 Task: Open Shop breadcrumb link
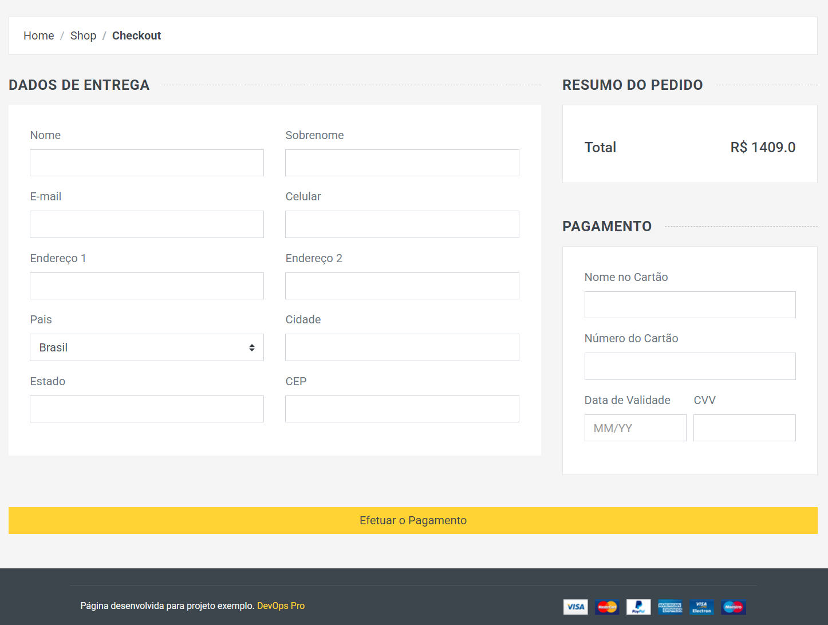coord(83,35)
